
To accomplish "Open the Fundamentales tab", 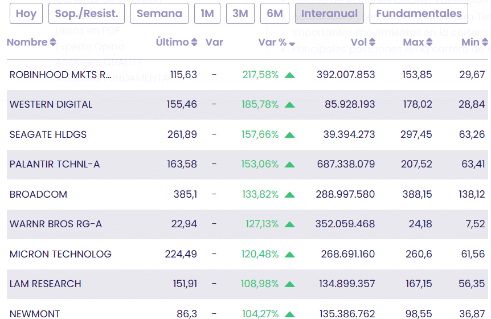I will [x=419, y=14].
